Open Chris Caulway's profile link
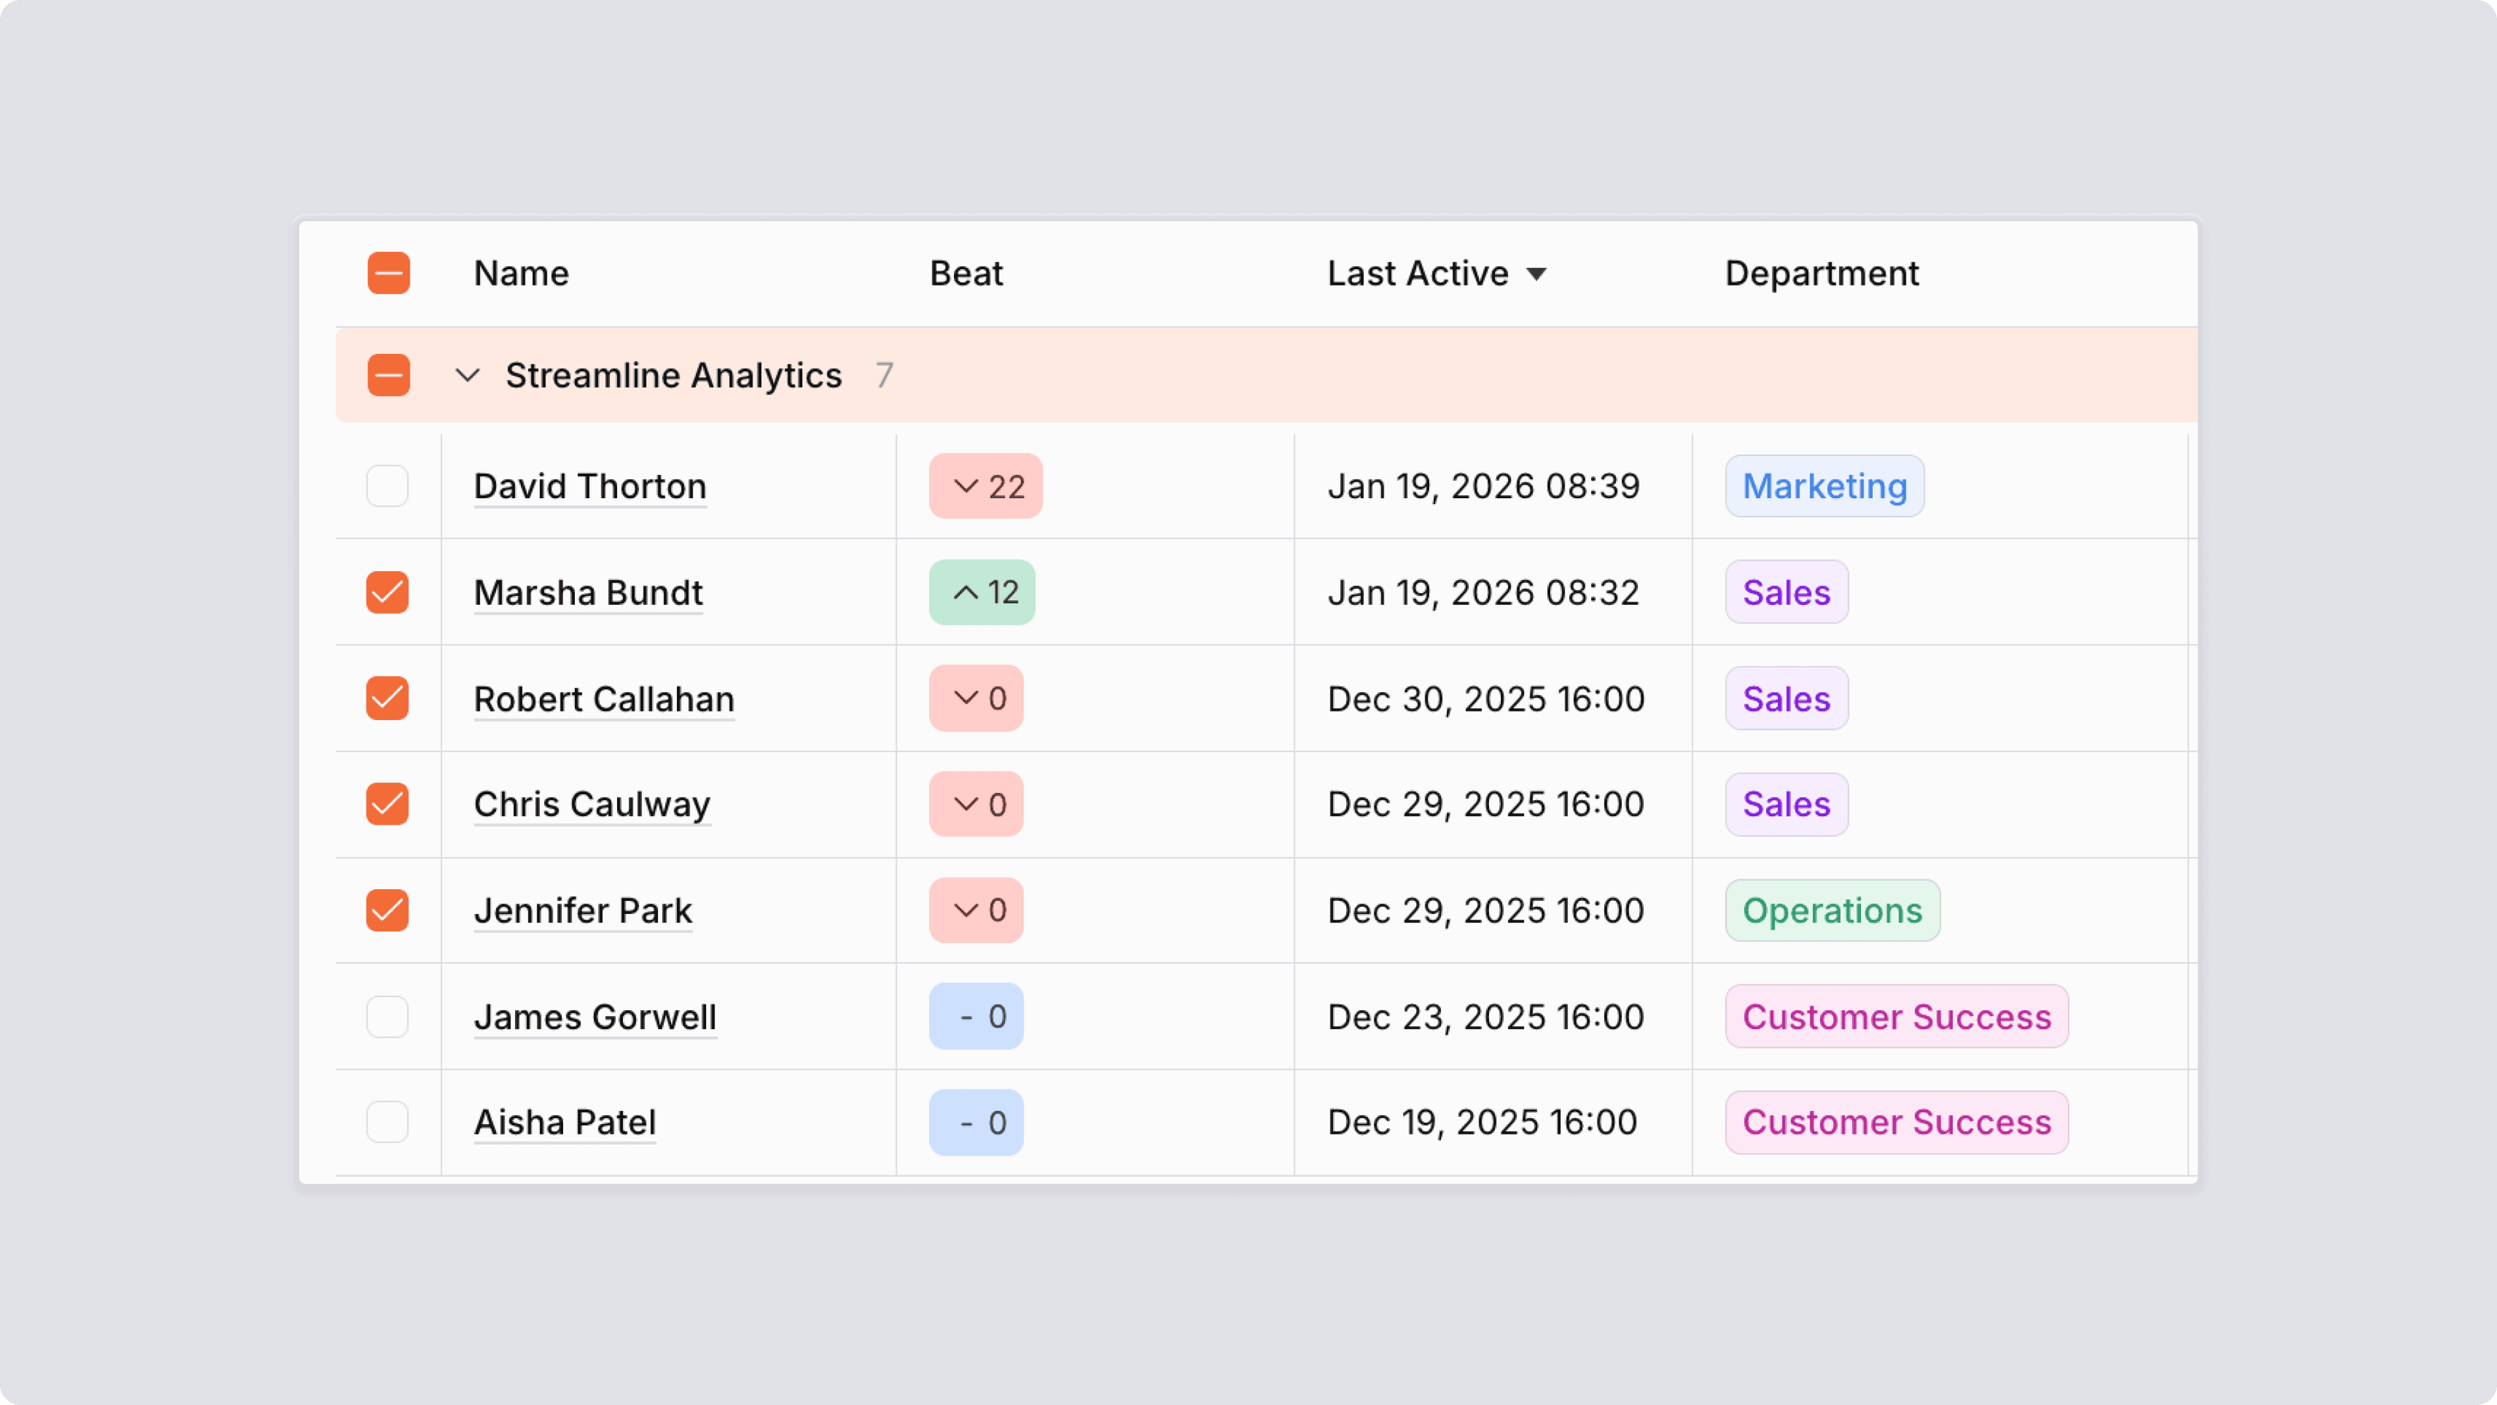This screenshot has height=1405, width=2497. 591,804
